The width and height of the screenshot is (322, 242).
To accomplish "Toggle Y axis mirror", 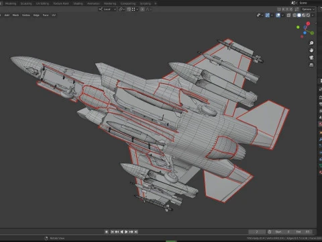I will (287, 9).
